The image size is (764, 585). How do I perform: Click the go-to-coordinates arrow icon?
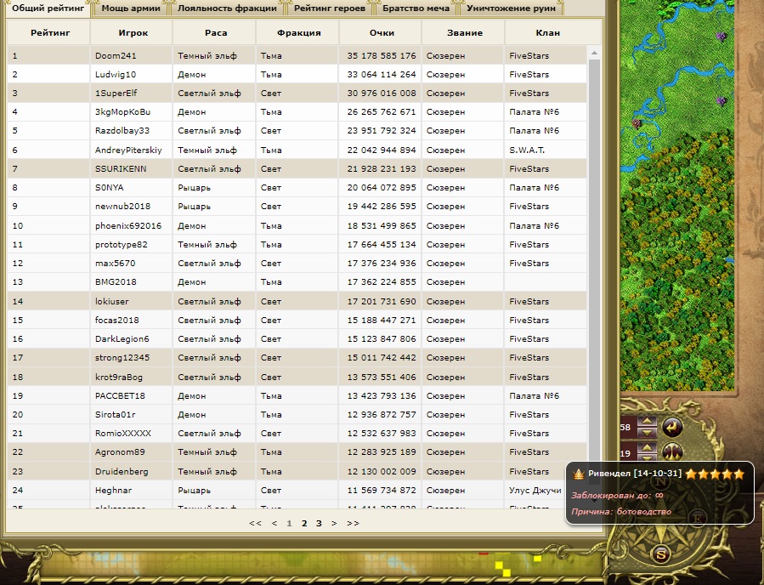672,427
